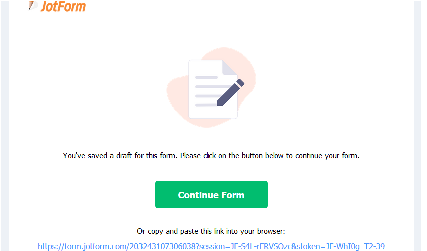Click the green Continue Form button

211,194
